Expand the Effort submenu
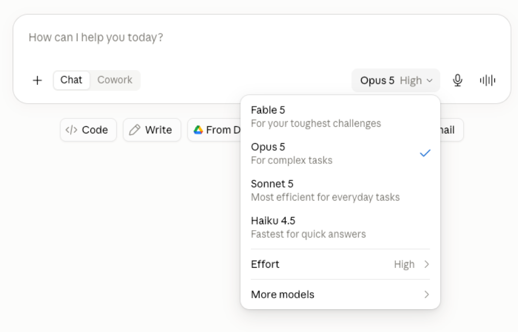Viewport: 518px width, 332px height. [x=340, y=264]
